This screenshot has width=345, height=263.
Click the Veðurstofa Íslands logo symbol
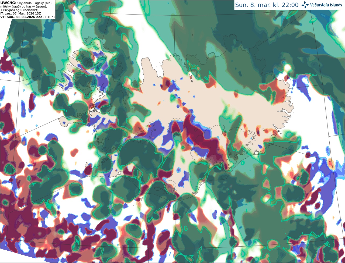pyautogui.click(x=305, y=5)
